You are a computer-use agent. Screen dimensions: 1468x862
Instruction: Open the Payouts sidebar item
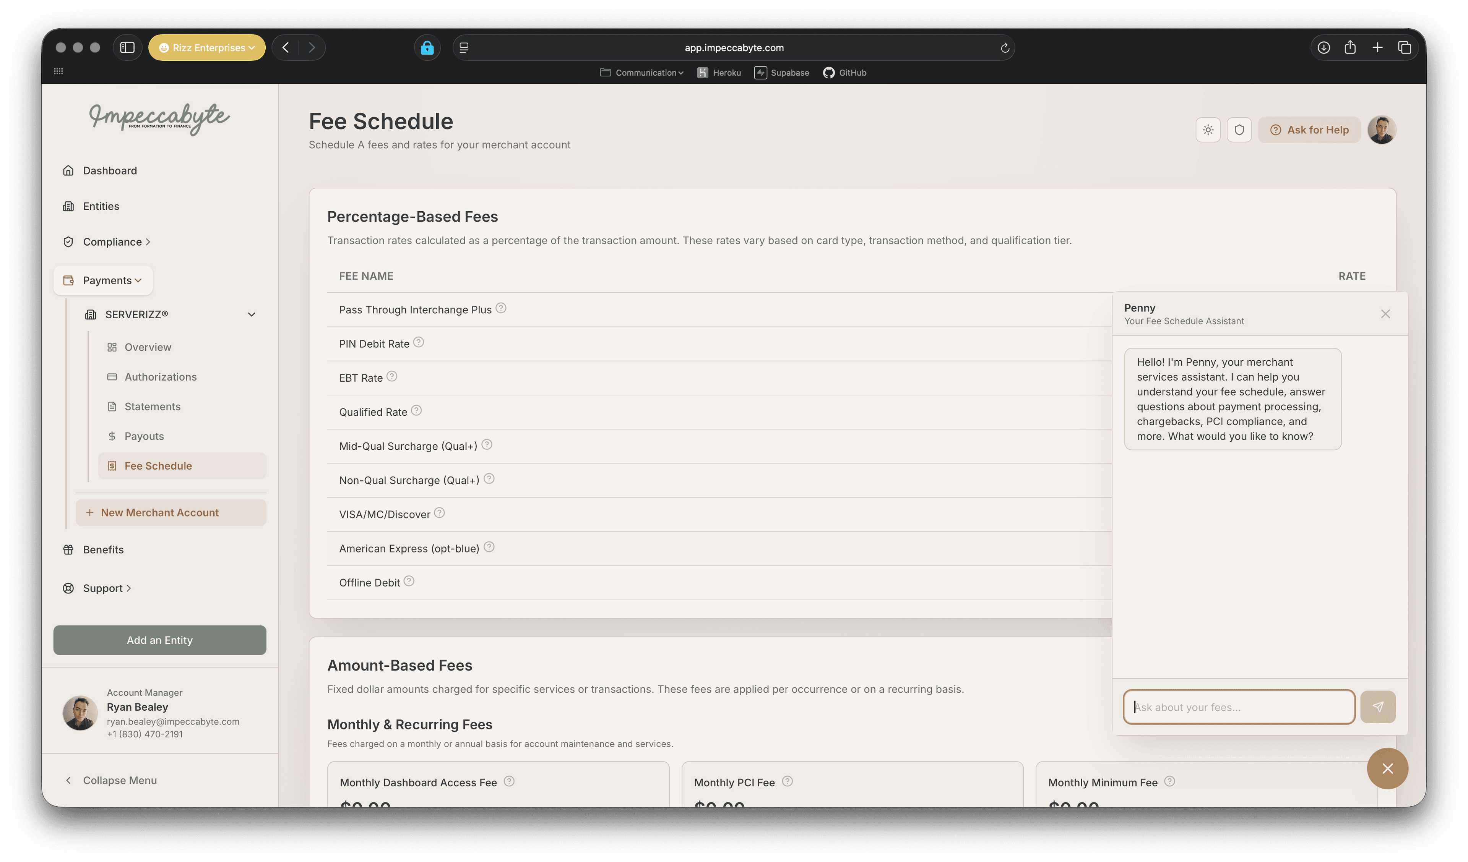pos(144,436)
